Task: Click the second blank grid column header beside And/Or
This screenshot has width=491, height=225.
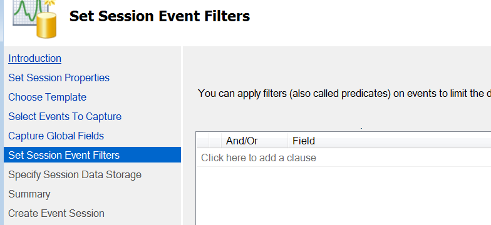Action: pyautogui.click(x=215, y=141)
